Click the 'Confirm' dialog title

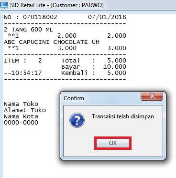click(74, 98)
